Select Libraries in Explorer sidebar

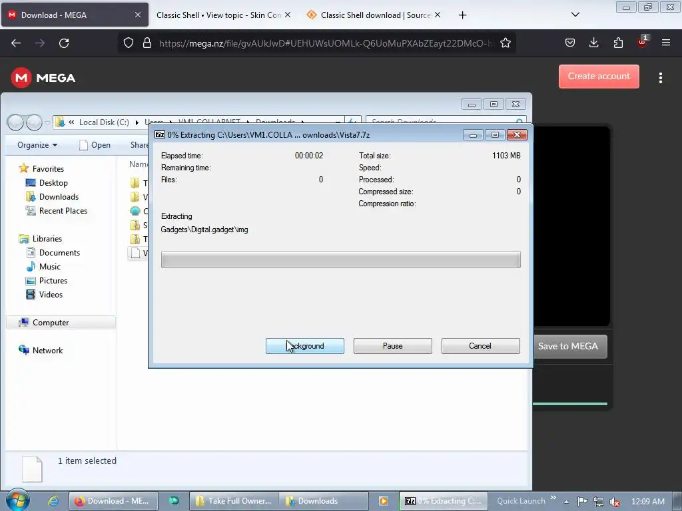(47, 239)
